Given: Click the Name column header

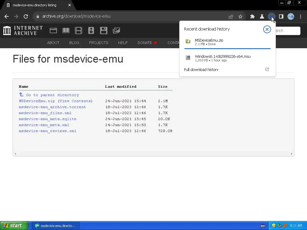Looking at the screenshot, I should point(23,87).
